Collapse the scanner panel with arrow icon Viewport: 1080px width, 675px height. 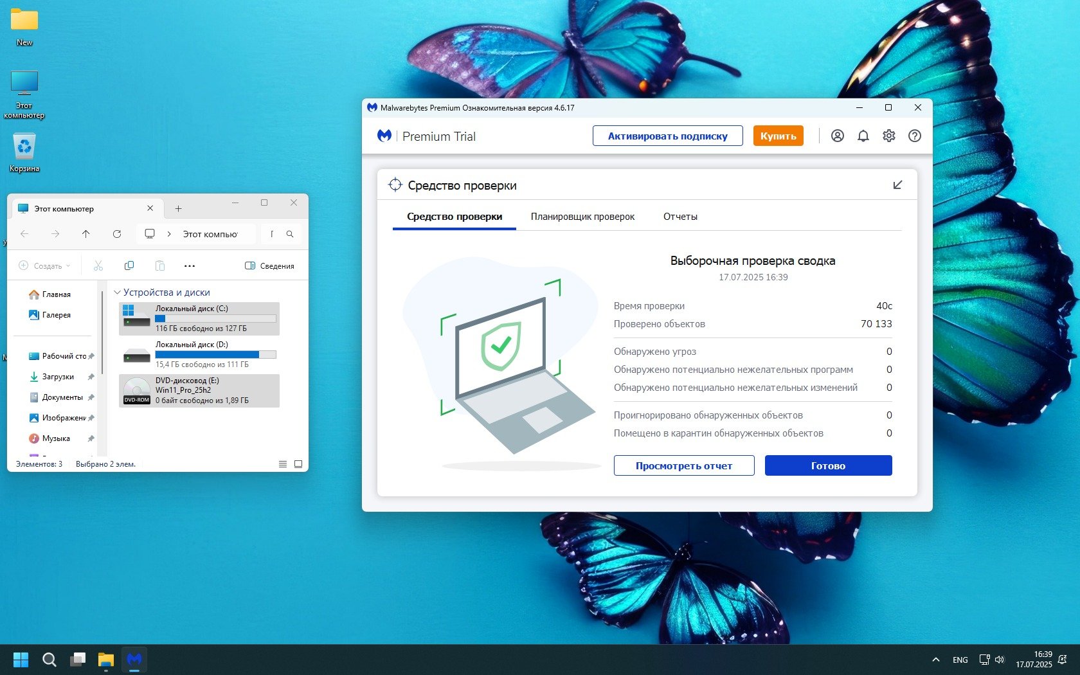pos(897,185)
